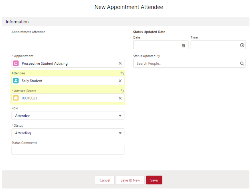Viewport: 250px width, 189px height.
Task: Select the Sally Student name text
Action: 32,81
